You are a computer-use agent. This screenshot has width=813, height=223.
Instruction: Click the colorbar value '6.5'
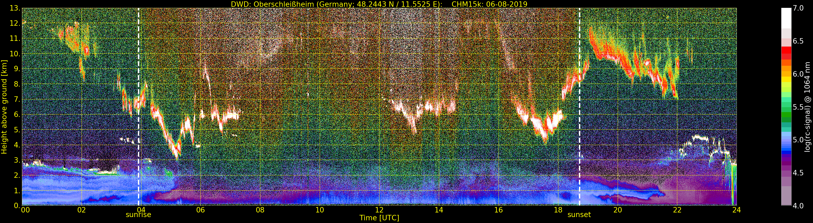pyautogui.click(x=798, y=41)
